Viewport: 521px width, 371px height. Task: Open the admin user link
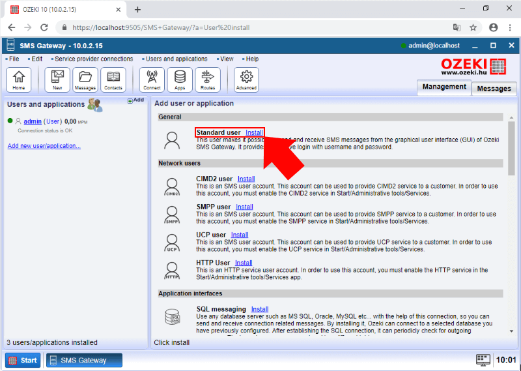click(x=33, y=121)
